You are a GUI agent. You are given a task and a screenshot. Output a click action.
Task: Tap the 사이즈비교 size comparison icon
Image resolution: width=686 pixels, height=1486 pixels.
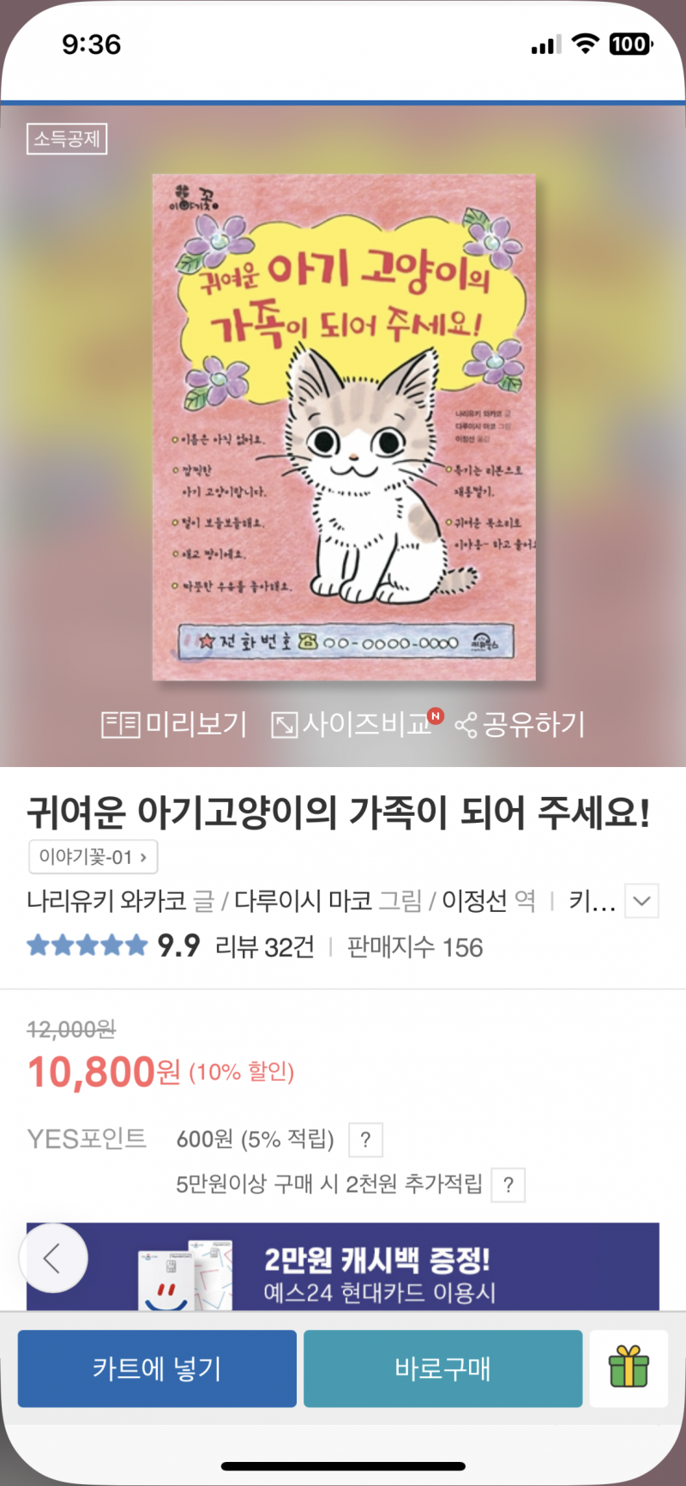tap(285, 725)
